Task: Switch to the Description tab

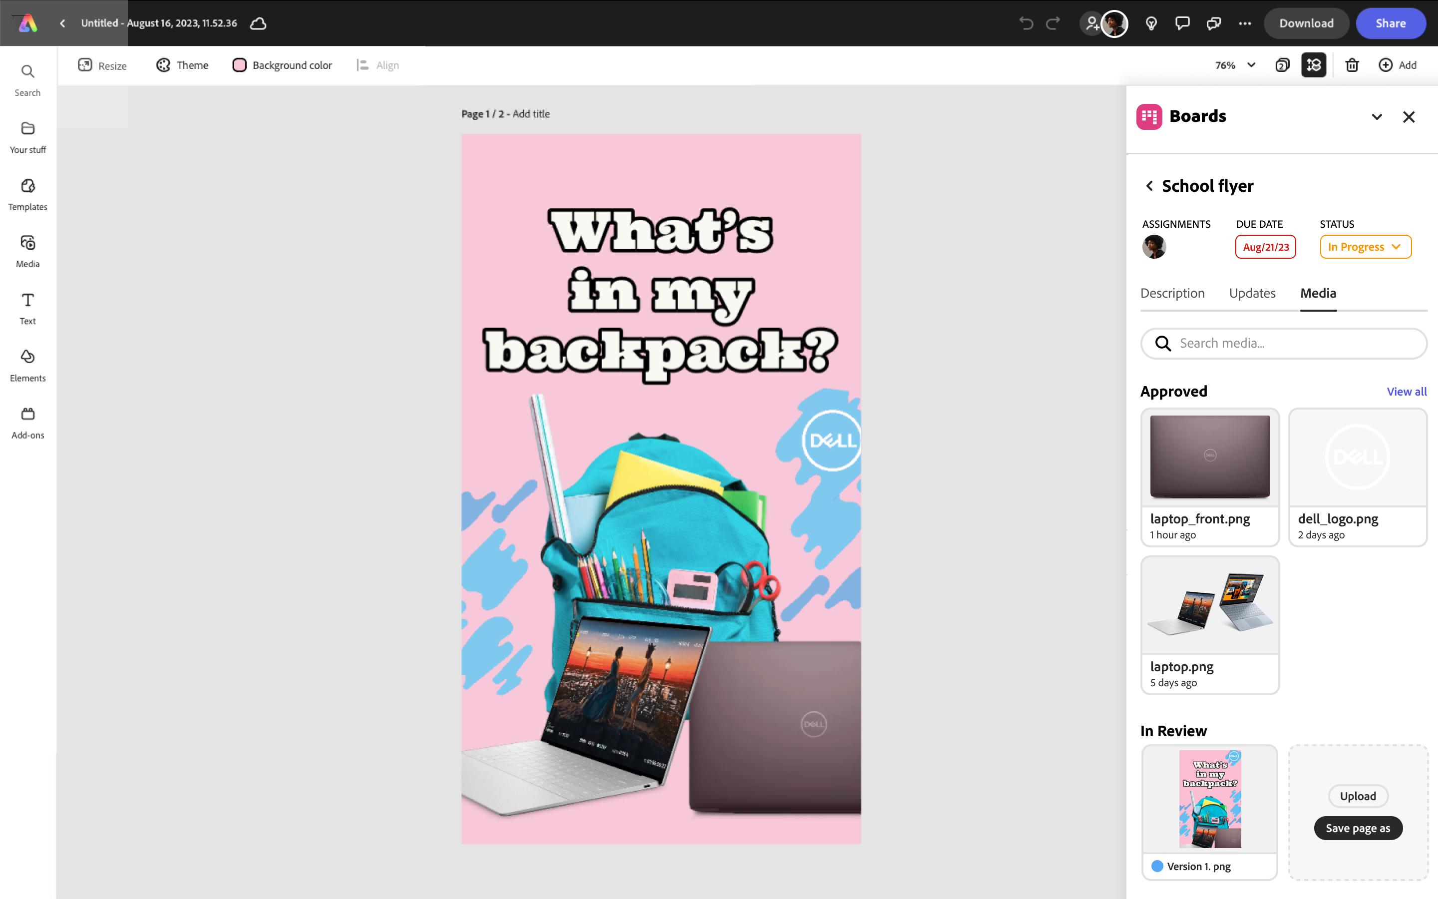Action: point(1172,293)
